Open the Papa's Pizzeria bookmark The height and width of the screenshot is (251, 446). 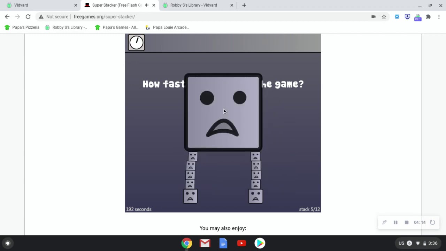[x=22, y=27]
